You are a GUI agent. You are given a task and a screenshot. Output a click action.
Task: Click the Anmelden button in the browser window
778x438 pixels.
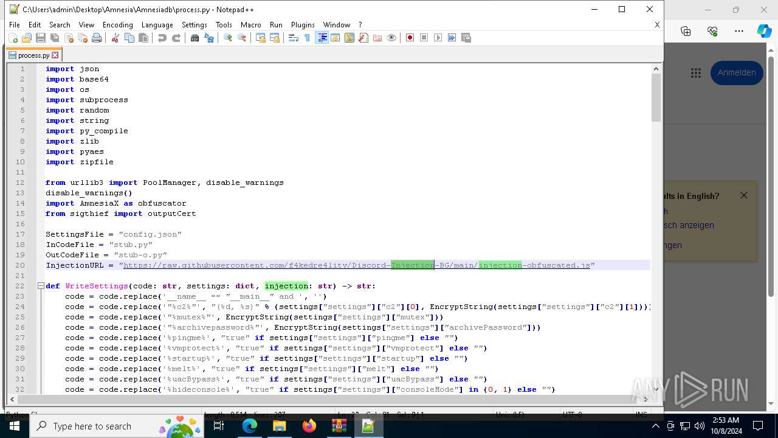[x=737, y=72]
